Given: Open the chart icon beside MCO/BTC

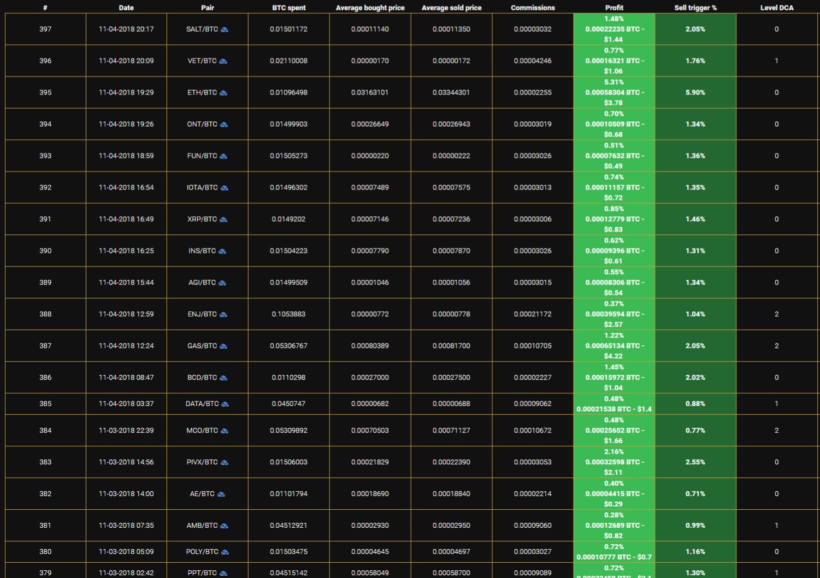Looking at the screenshot, I should 225,431.
